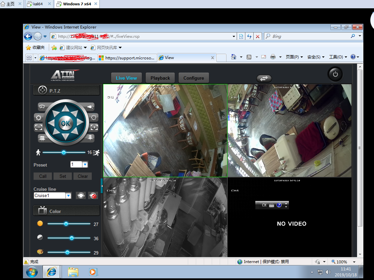Select the CH2 camera feed
This screenshot has height=280, width=374.
(290, 130)
